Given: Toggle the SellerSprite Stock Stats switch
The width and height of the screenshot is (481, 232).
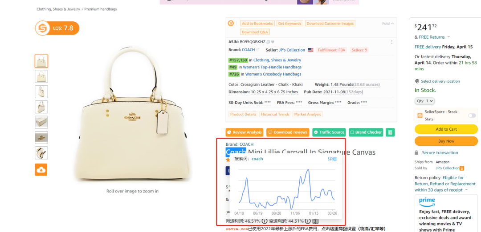Looking at the screenshot, I should coord(472,116).
